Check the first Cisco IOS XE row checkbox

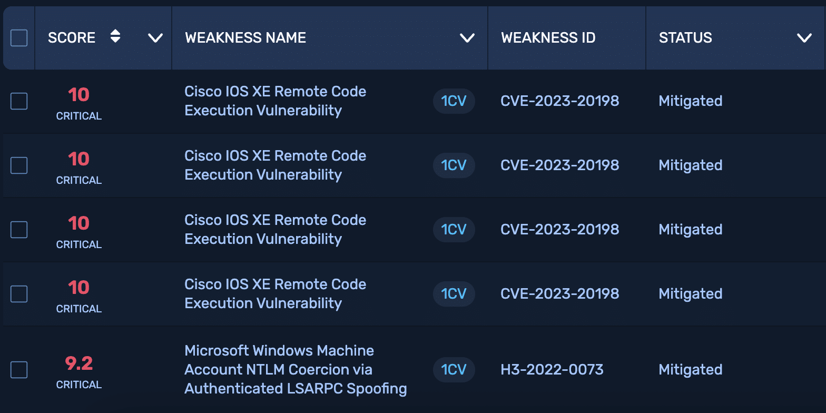point(19,101)
